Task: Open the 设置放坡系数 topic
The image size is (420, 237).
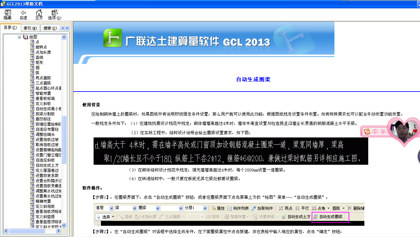Action: (x=47, y=176)
